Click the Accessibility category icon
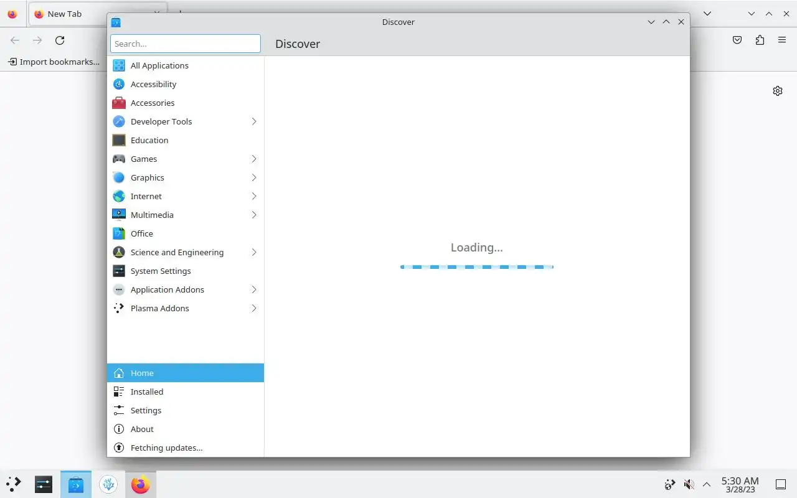 point(119,84)
